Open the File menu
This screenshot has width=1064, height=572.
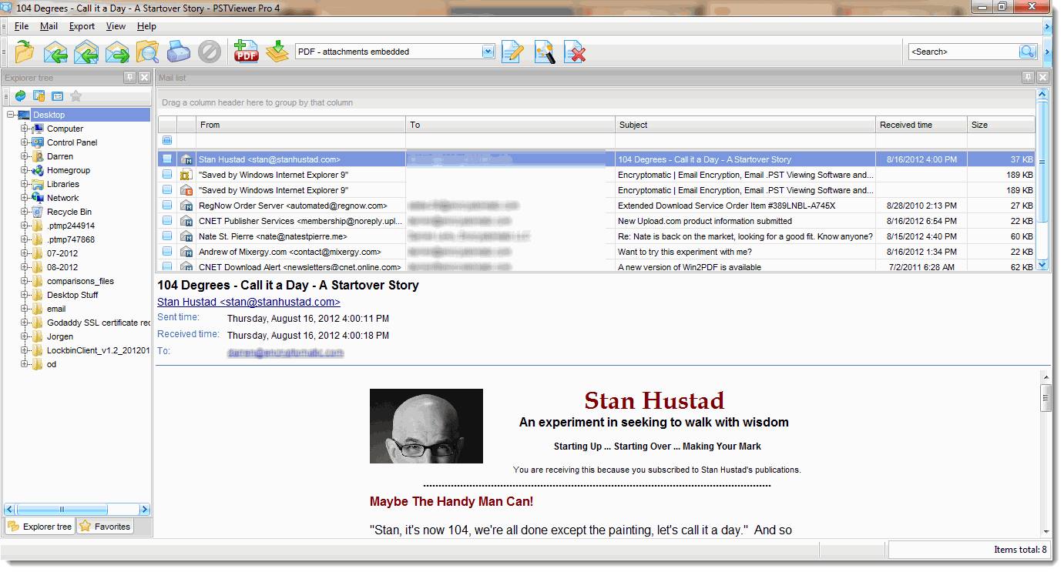coord(22,26)
